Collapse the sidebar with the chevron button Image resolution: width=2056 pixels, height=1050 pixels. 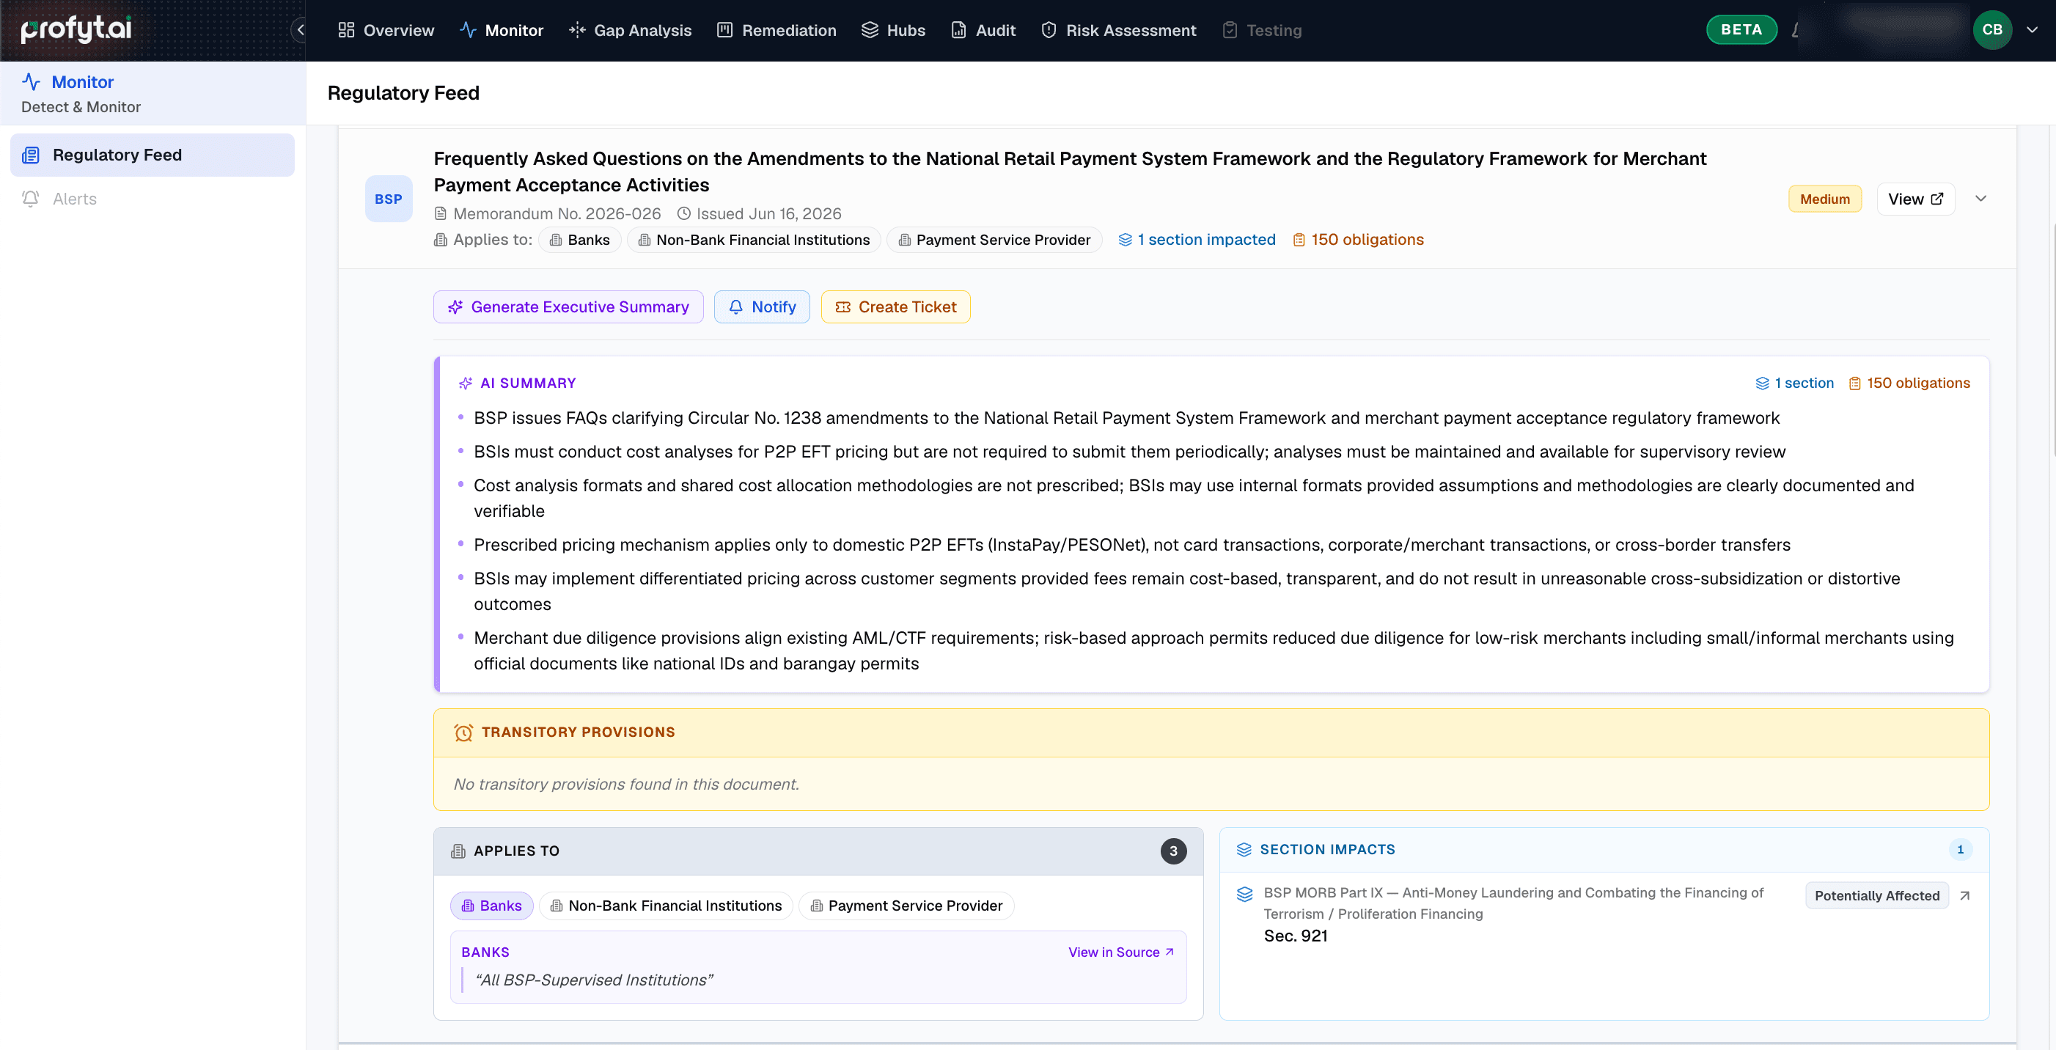(x=300, y=30)
